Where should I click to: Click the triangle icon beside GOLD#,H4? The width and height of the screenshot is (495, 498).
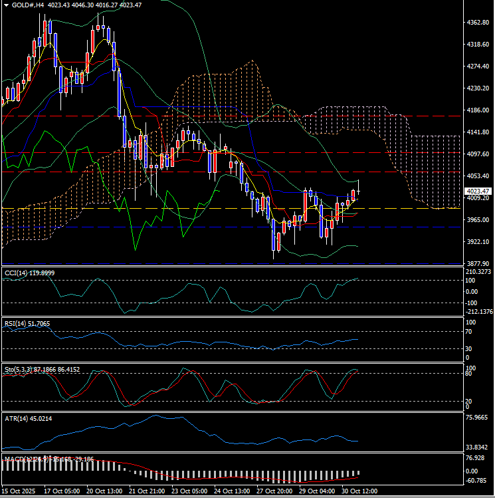coord(6,5)
